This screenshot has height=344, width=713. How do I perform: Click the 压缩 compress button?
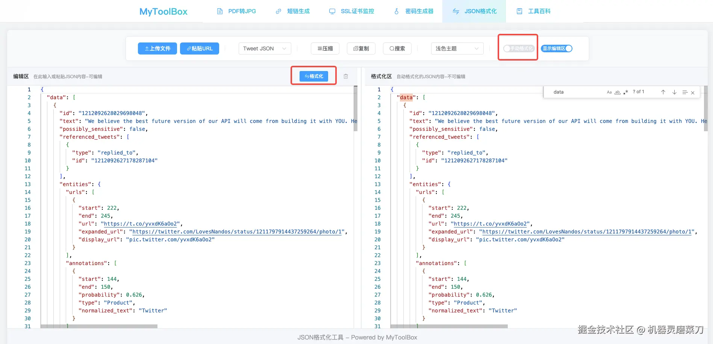(325, 48)
